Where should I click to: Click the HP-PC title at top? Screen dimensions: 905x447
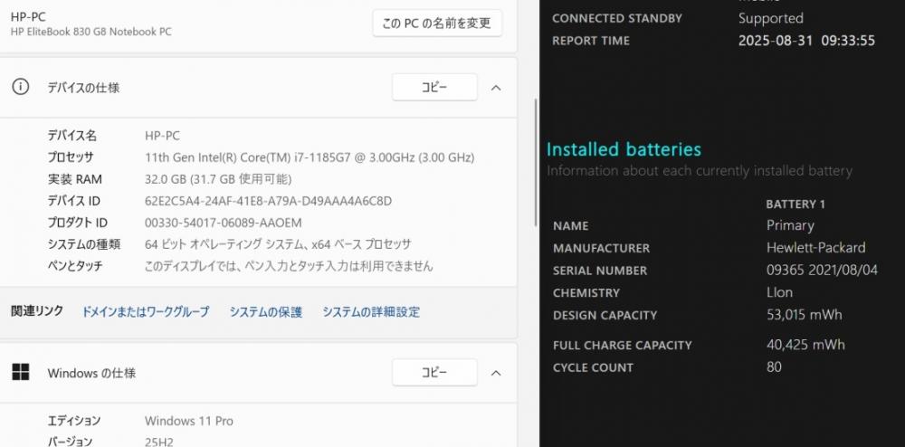(30, 15)
